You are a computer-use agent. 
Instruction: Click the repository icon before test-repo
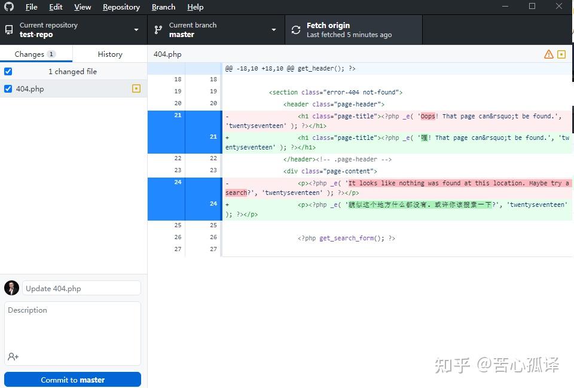click(8, 29)
